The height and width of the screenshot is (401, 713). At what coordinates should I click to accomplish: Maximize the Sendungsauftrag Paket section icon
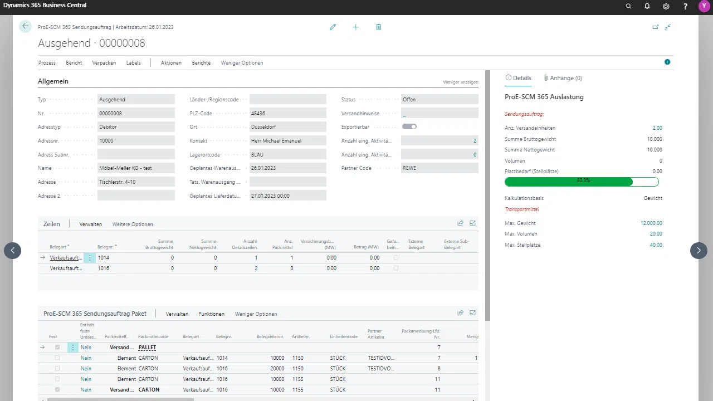(x=472, y=313)
